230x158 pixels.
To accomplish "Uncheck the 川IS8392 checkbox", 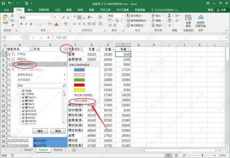I will point(23,94).
